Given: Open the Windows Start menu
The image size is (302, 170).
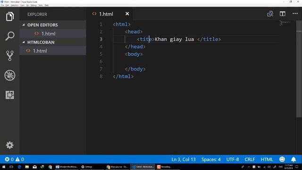Looking at the screenshot, I should point(3,167).
